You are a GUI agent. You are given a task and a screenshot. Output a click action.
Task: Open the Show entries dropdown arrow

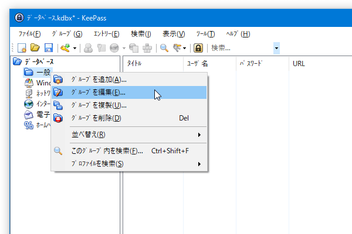185,48
